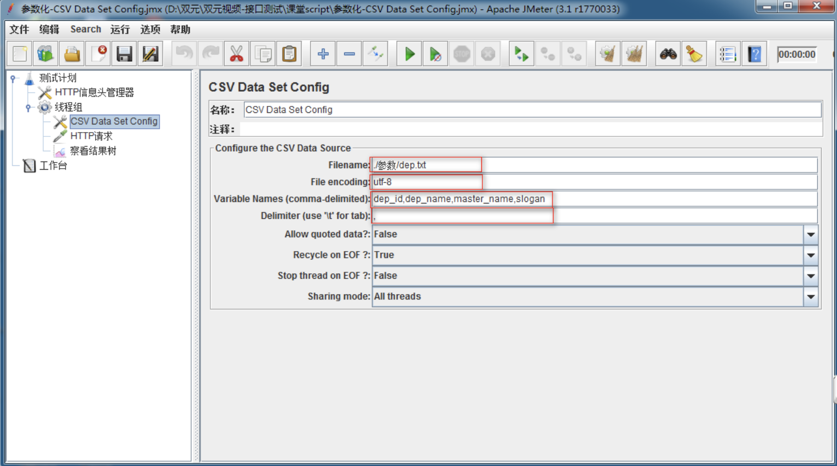
Task: Click the Redo arrow icon
Action: [x=210, y=54]
